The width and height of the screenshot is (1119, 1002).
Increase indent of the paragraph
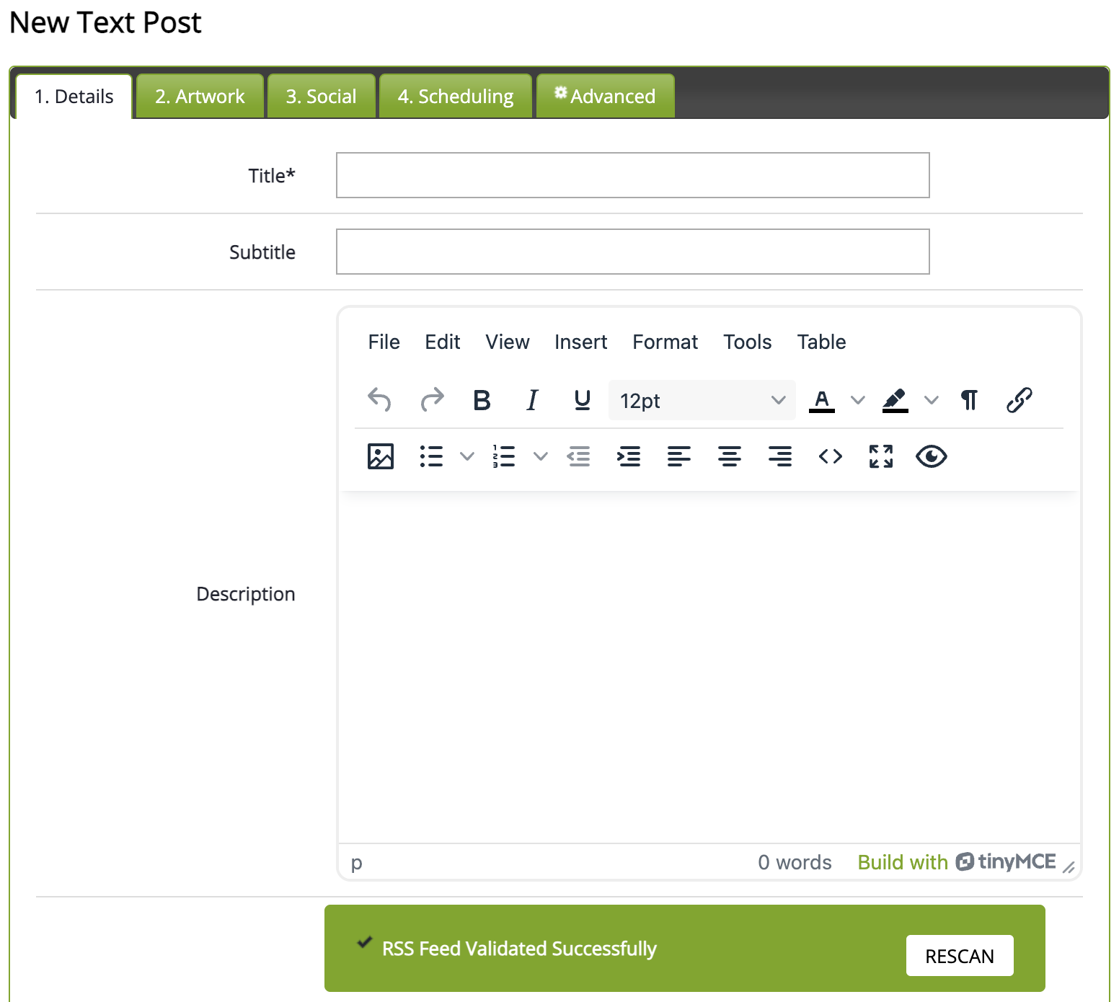tap(629, 456)
